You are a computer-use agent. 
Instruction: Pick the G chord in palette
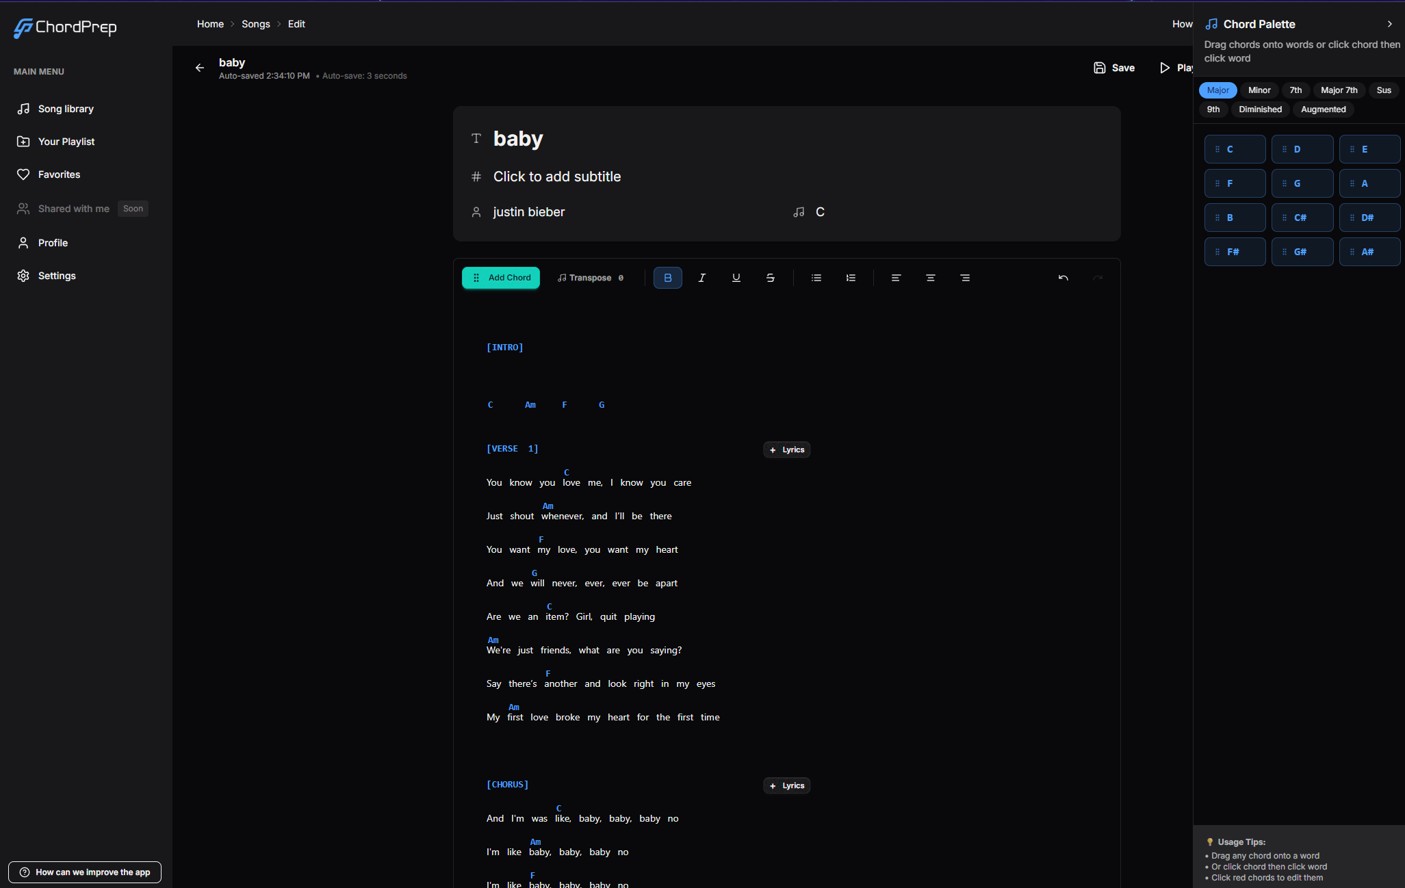(1302, 183)
